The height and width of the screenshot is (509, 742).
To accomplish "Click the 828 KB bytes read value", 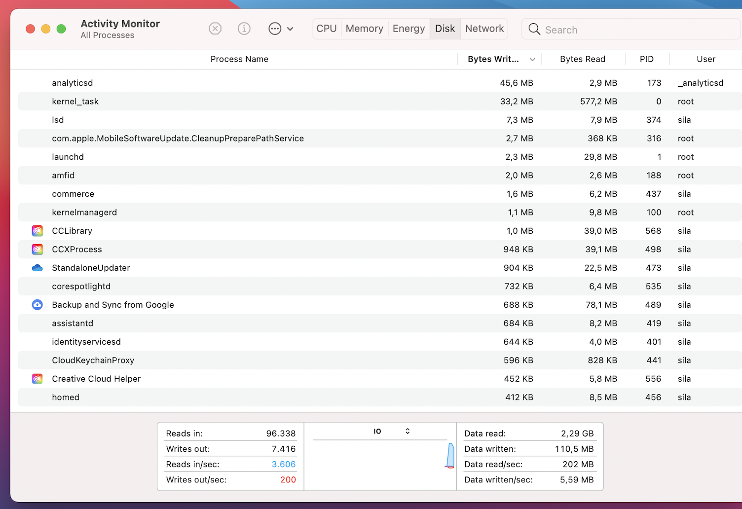I will click(x=602, y=361).
